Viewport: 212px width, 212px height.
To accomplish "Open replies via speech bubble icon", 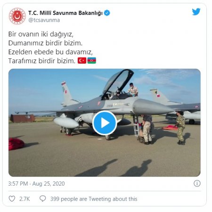I will pyautogui.click(x=42, y=199).
